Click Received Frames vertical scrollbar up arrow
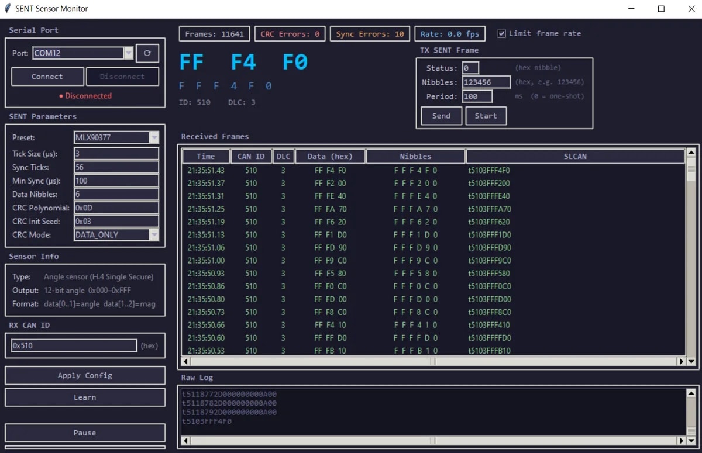The height and width of the screenshot is (453, 702). pyautogui.click(x=691, y=153)
